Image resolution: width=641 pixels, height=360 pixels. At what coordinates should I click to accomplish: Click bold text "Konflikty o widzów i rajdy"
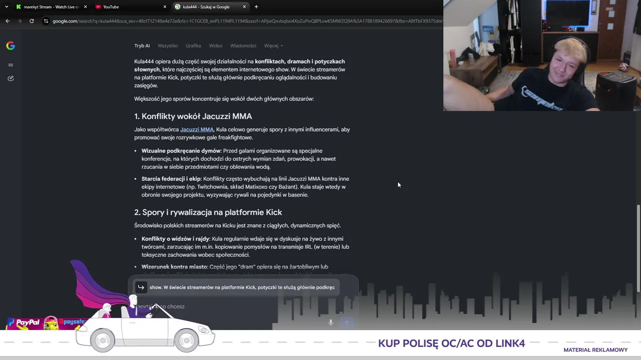[x=175, y=239]
